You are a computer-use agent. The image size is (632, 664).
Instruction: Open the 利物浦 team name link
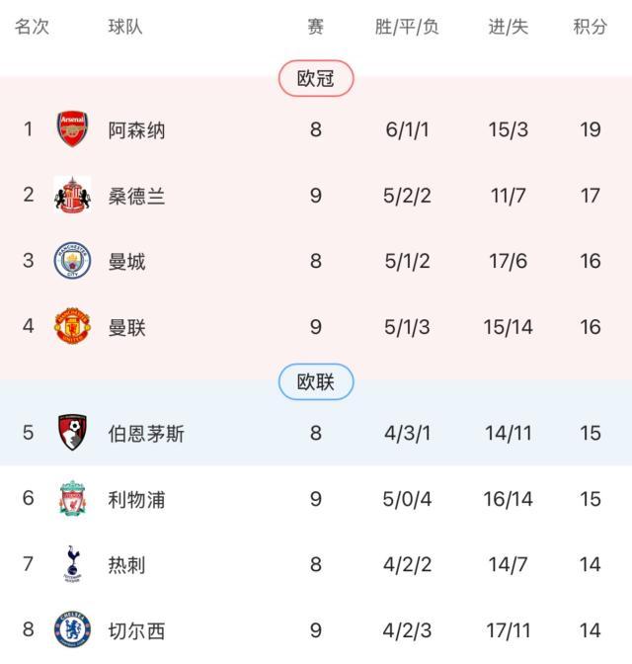tap(136, 499)
